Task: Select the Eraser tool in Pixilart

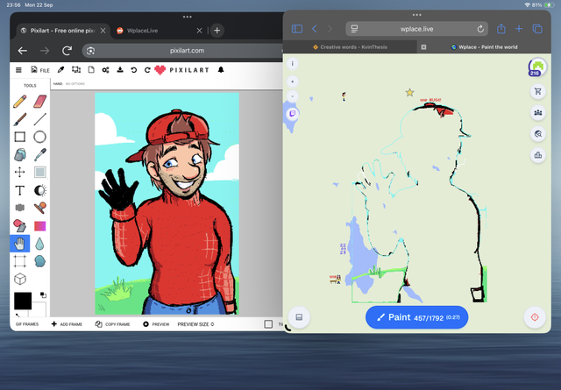Action: coord(39,102)
